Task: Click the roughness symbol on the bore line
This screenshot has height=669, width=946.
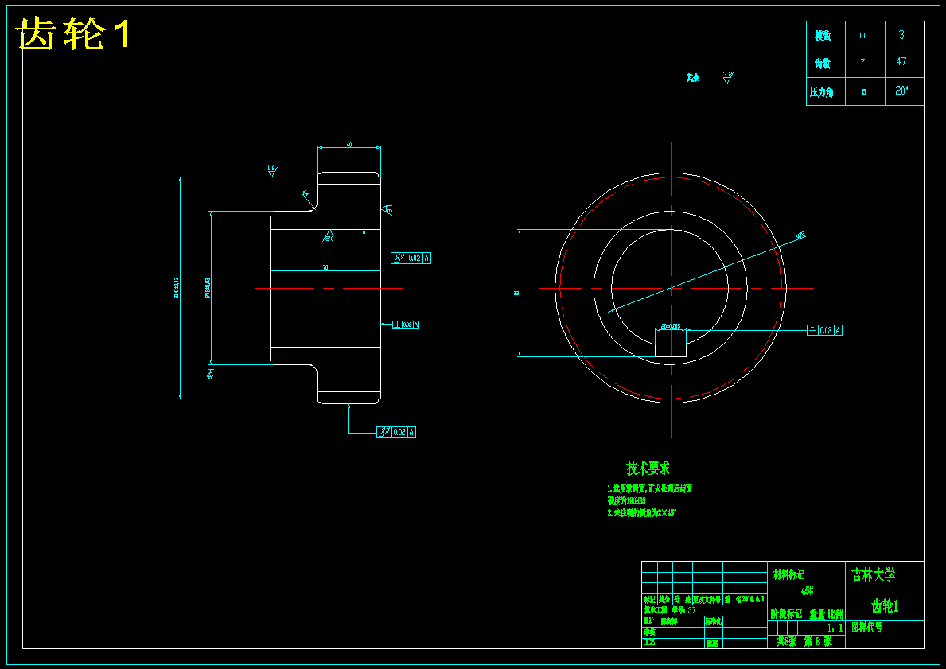Action: pos(329,236)
